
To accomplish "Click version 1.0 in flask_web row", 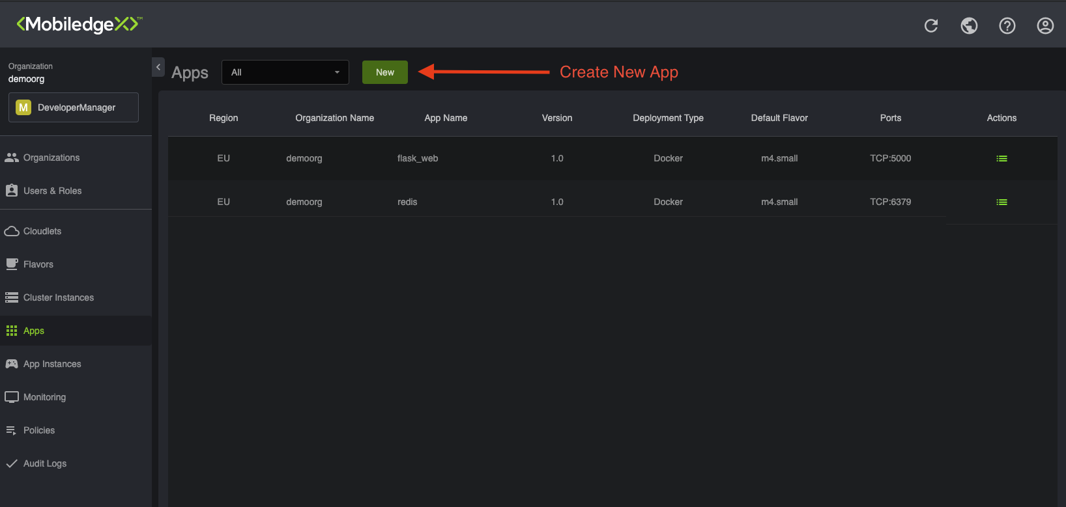I will (x=557, y=158).
